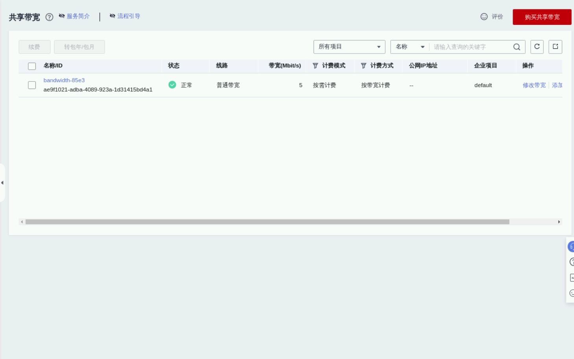This screenshot has width=574, height=359.
Task: Click the scrollbar right arrow
Action: 559,222
